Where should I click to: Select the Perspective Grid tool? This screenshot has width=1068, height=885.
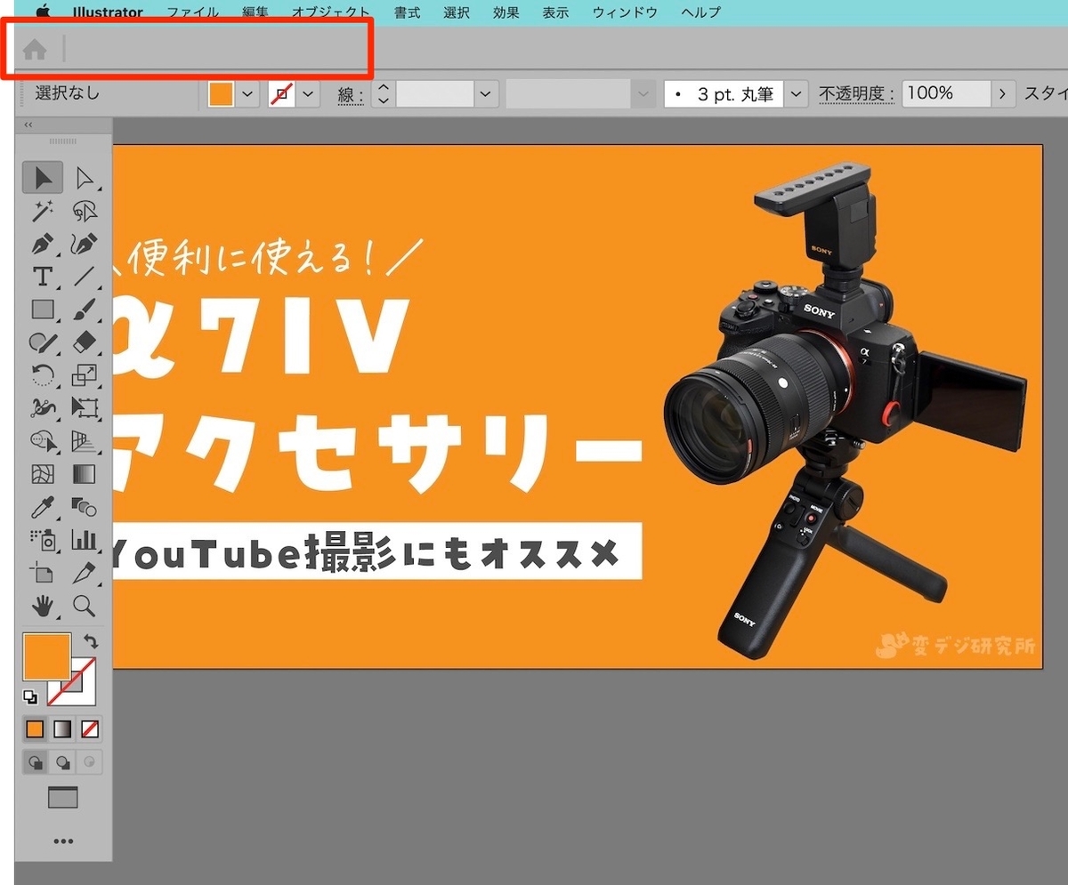point(85,441)
